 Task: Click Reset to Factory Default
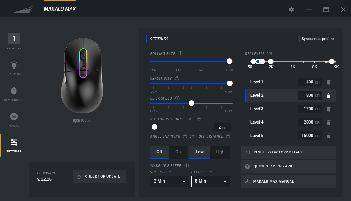pyautogui.click(x=288, y=152)
